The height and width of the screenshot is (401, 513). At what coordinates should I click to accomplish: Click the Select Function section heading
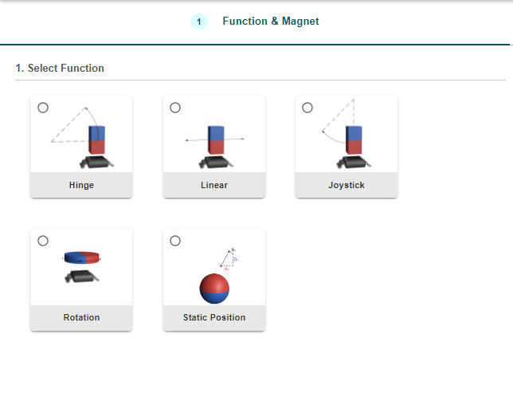tap(60, 69)
